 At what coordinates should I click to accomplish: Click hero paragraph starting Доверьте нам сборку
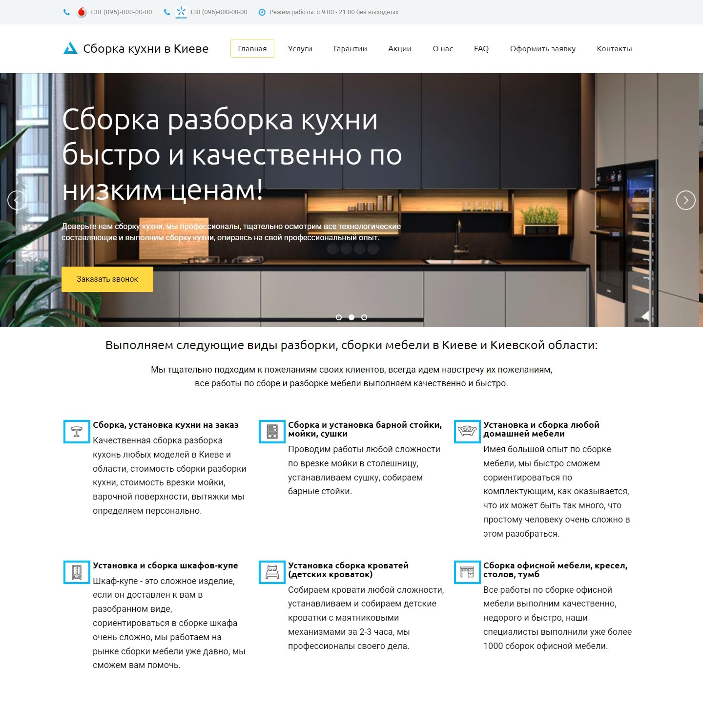(x=231, y=232)
